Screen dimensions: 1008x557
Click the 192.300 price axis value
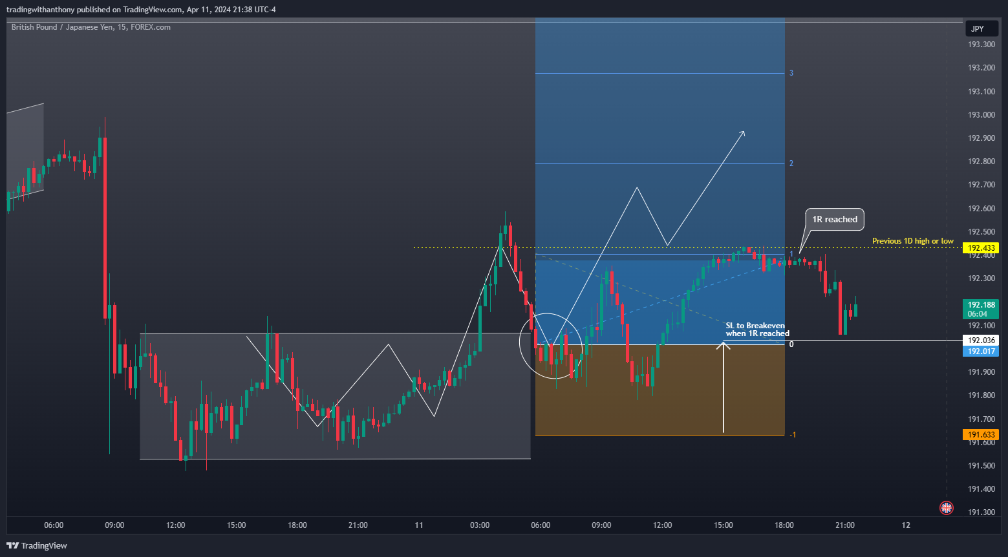coord(981,278)
